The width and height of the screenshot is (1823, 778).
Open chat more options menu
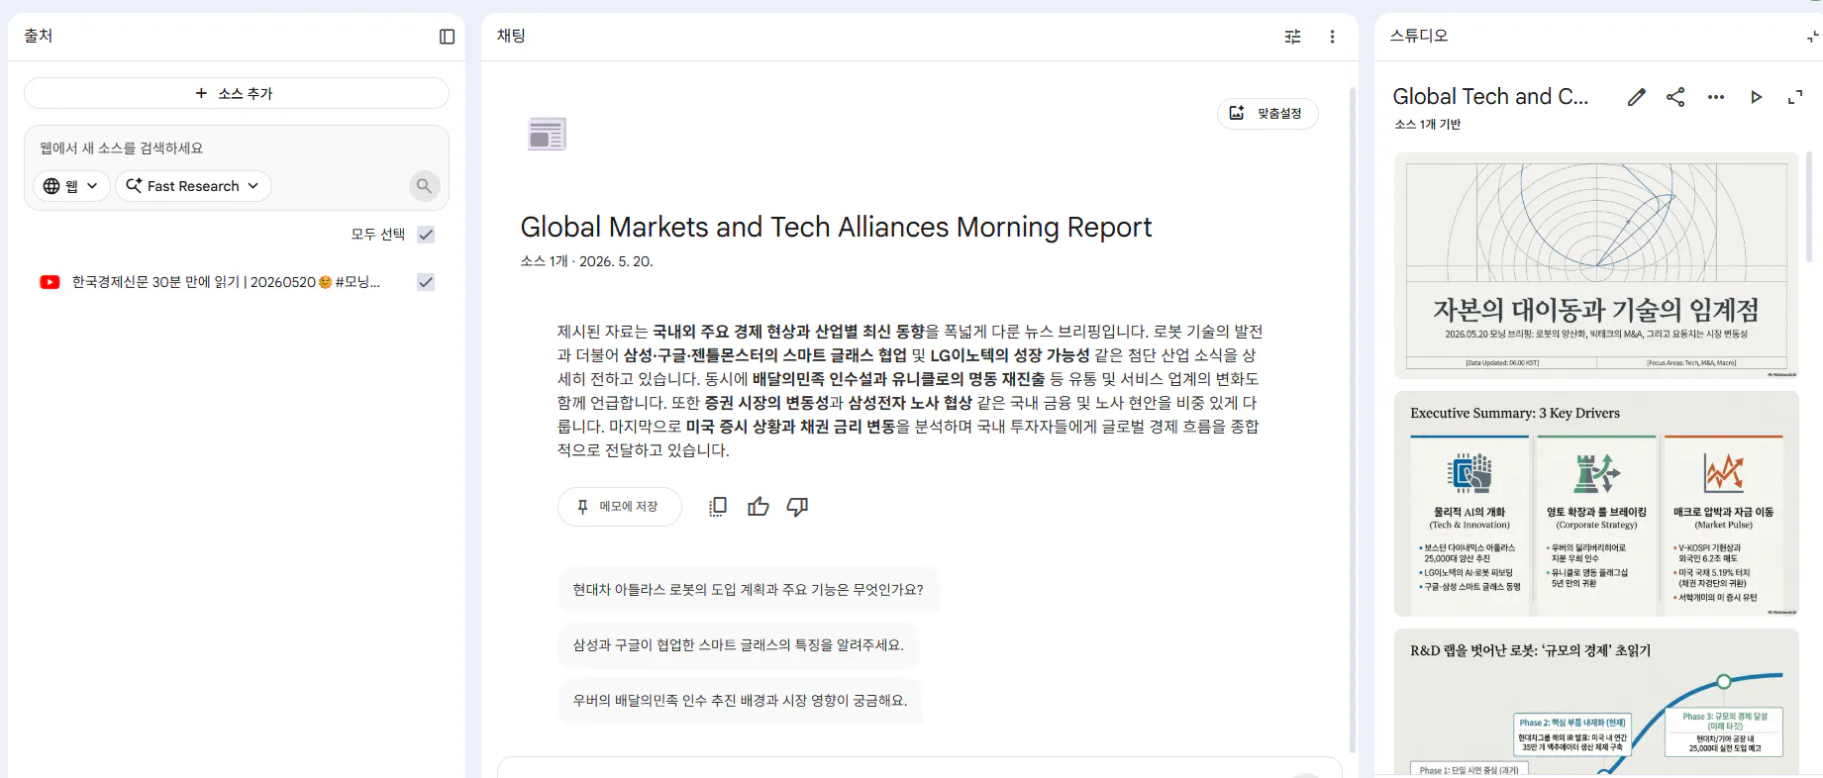[x=1332, y=37]
